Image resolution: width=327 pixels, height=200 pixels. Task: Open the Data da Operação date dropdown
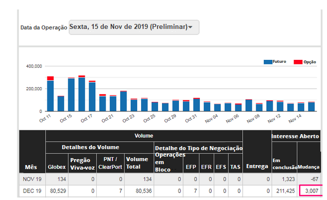(134, 27)
